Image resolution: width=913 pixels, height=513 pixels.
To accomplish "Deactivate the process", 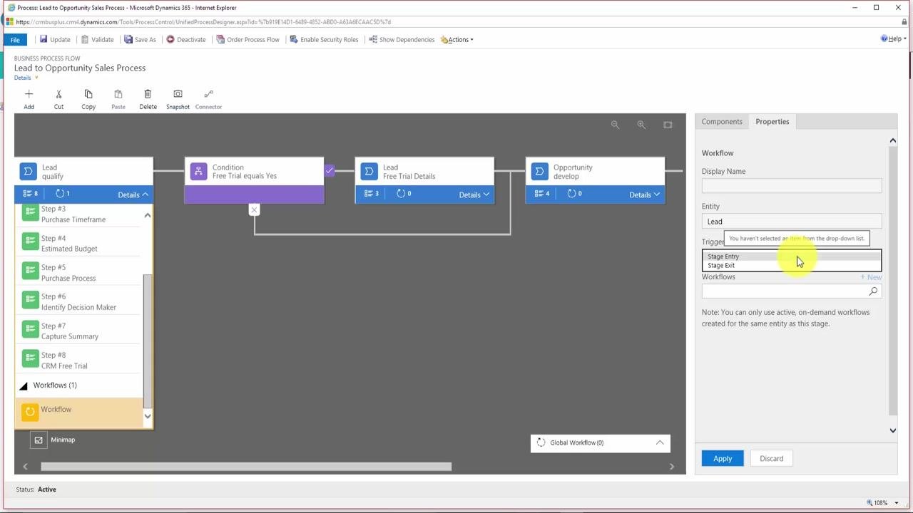I will pyautogui.click(x=186, y=40).
